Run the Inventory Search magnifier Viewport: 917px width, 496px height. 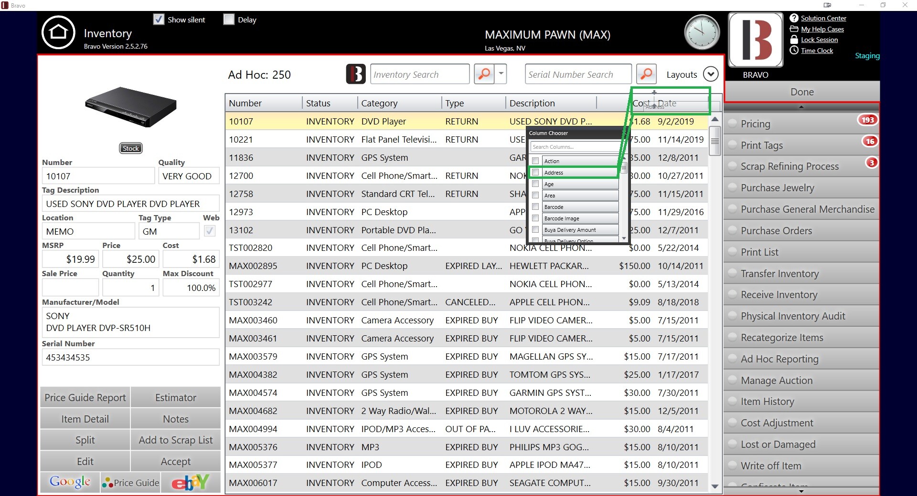(x=484, y=74)
